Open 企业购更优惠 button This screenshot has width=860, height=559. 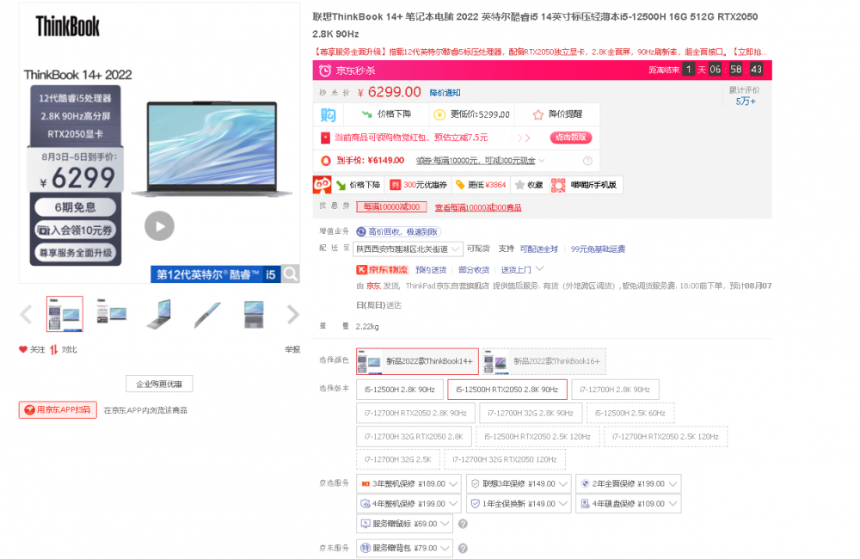tap(159, 384)
